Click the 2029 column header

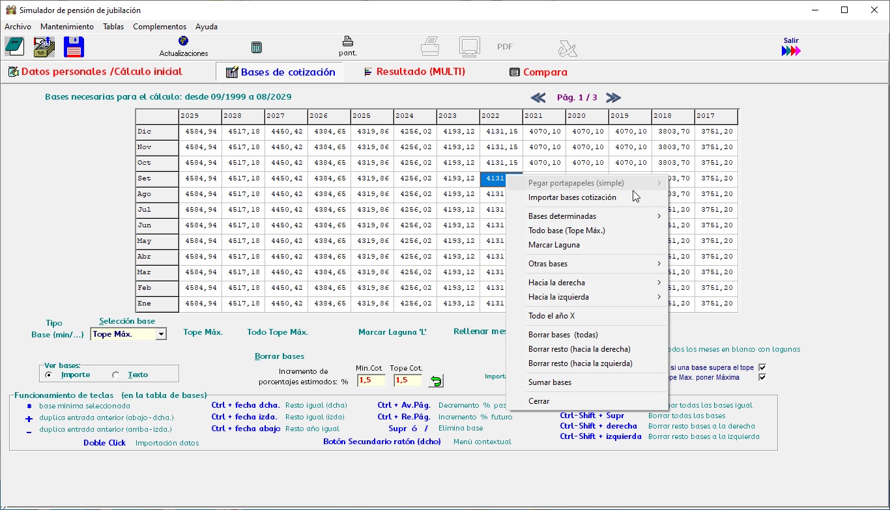click(200, 116)
